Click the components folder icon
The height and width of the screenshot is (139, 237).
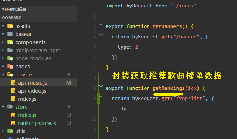pos(10,42)
